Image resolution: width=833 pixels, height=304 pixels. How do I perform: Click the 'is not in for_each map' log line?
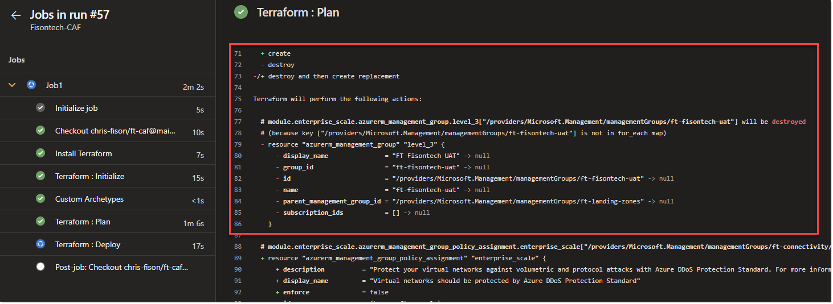pyautogui.click(x=463, y=133)
